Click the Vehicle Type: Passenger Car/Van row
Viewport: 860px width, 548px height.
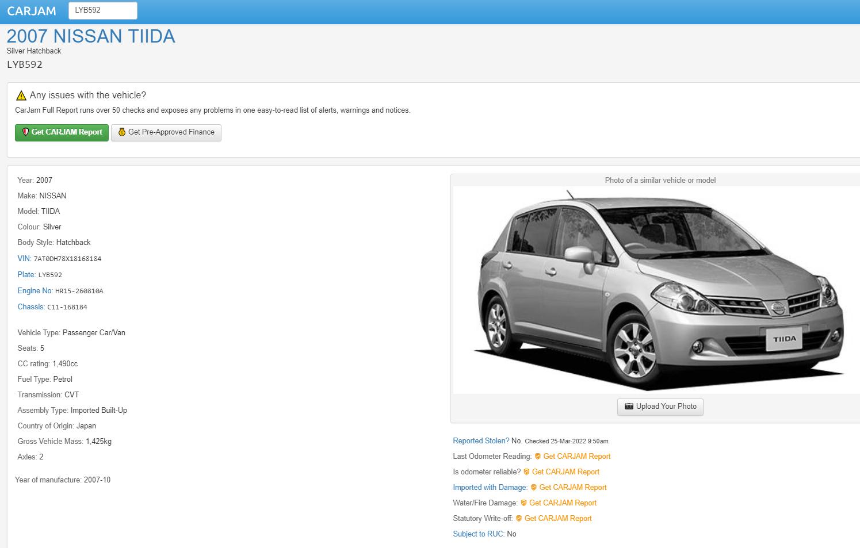coord(71,332)
